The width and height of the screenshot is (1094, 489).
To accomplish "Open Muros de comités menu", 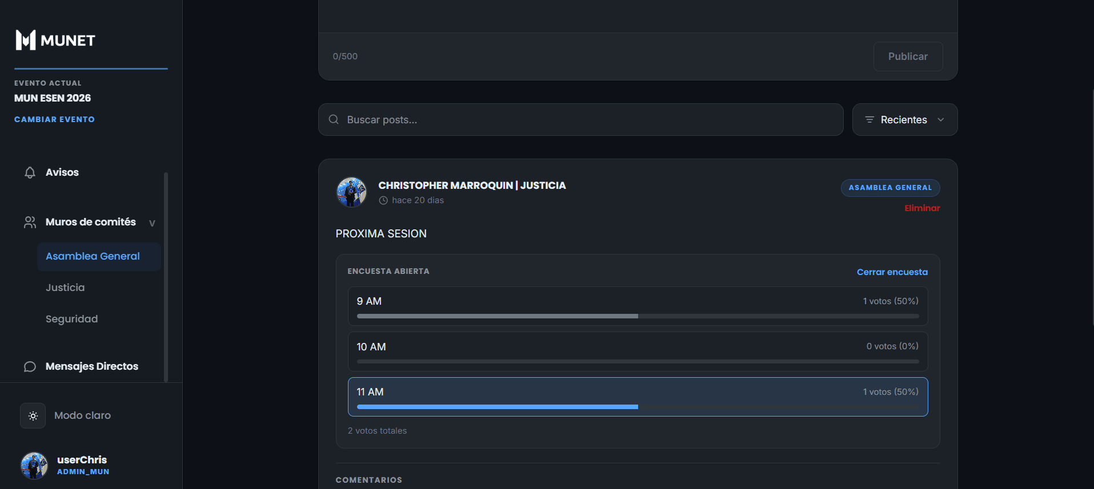I will pos(91,222).
